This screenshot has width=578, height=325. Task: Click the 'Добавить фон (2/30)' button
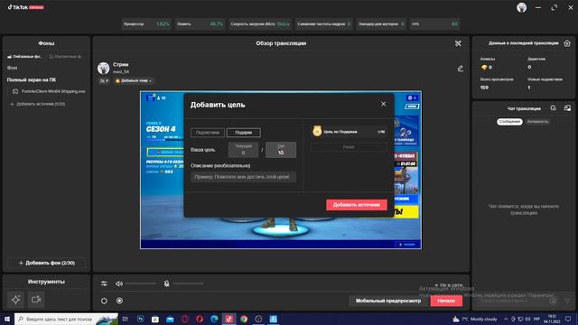pos(46,263)
